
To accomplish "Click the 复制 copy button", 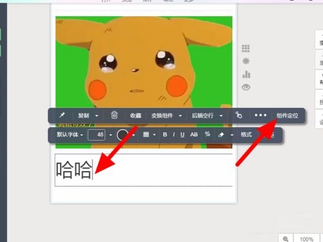I will (x=83, y=116).
